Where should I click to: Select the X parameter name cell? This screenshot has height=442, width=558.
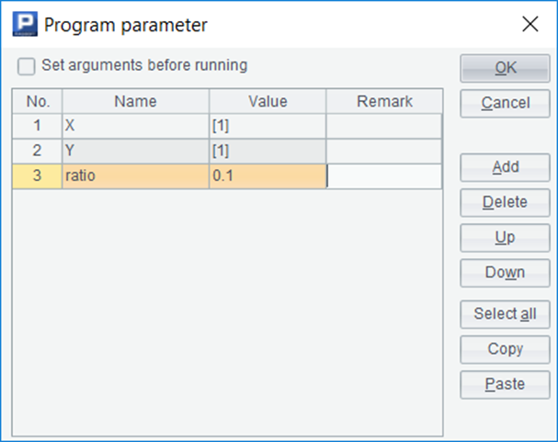click(135, 126)
